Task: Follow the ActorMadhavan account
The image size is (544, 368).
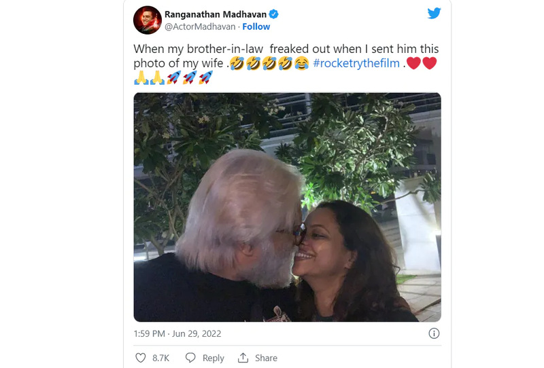Action: tap(256, 26)
